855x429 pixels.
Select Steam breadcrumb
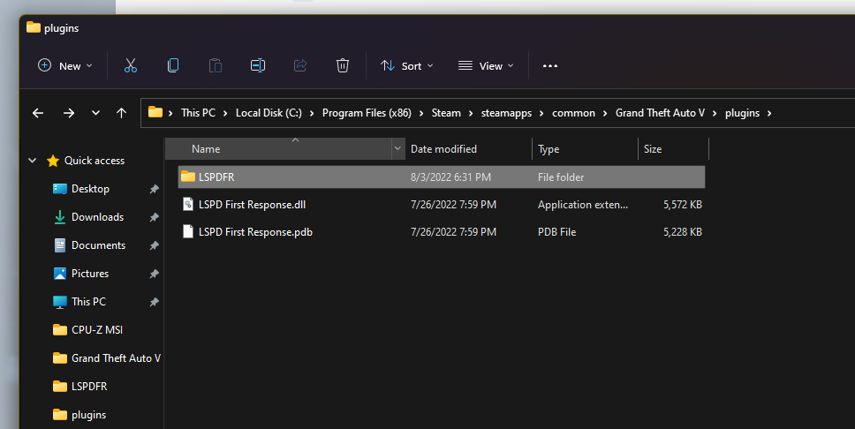(x=446, y=113)
